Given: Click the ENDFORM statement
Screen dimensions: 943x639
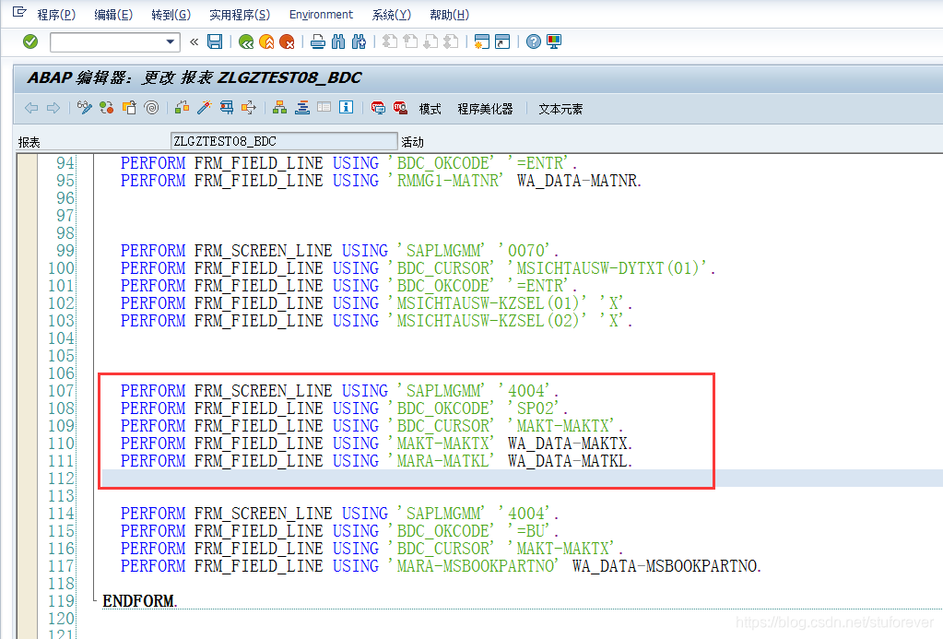Looking at the screenshot, I should tap(139, 601).
